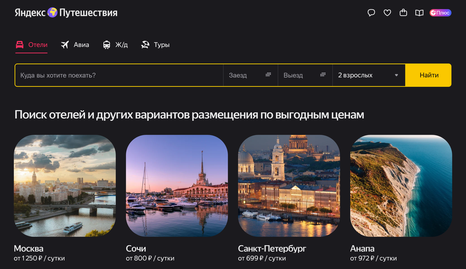Switch to the Авиа tab
Screen dimensions: 466x269
pos(75,45)
